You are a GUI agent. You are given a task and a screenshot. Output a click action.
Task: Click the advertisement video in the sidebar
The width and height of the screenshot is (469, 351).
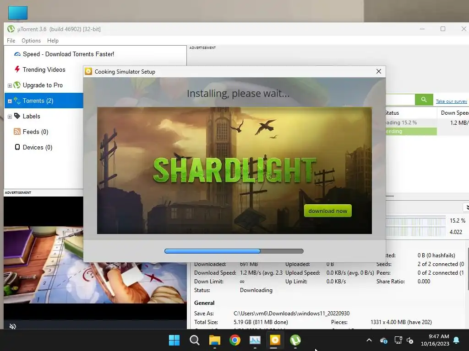pyautogui.click(x=95, y=265)
